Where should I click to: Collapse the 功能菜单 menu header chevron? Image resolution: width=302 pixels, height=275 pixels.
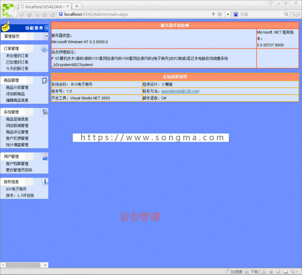[x=46, y=28]
